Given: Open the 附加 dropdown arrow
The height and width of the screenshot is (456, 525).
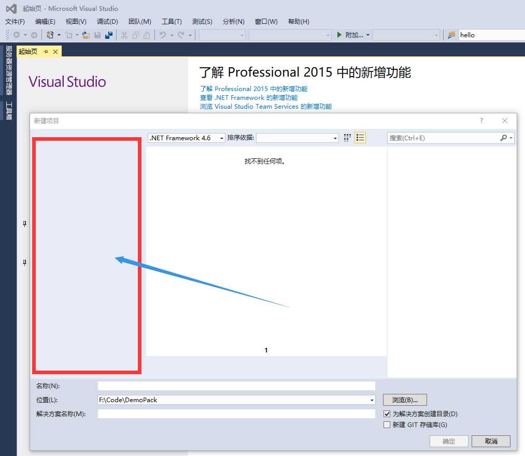Looking at the screenshot, I should pos(367,35).
